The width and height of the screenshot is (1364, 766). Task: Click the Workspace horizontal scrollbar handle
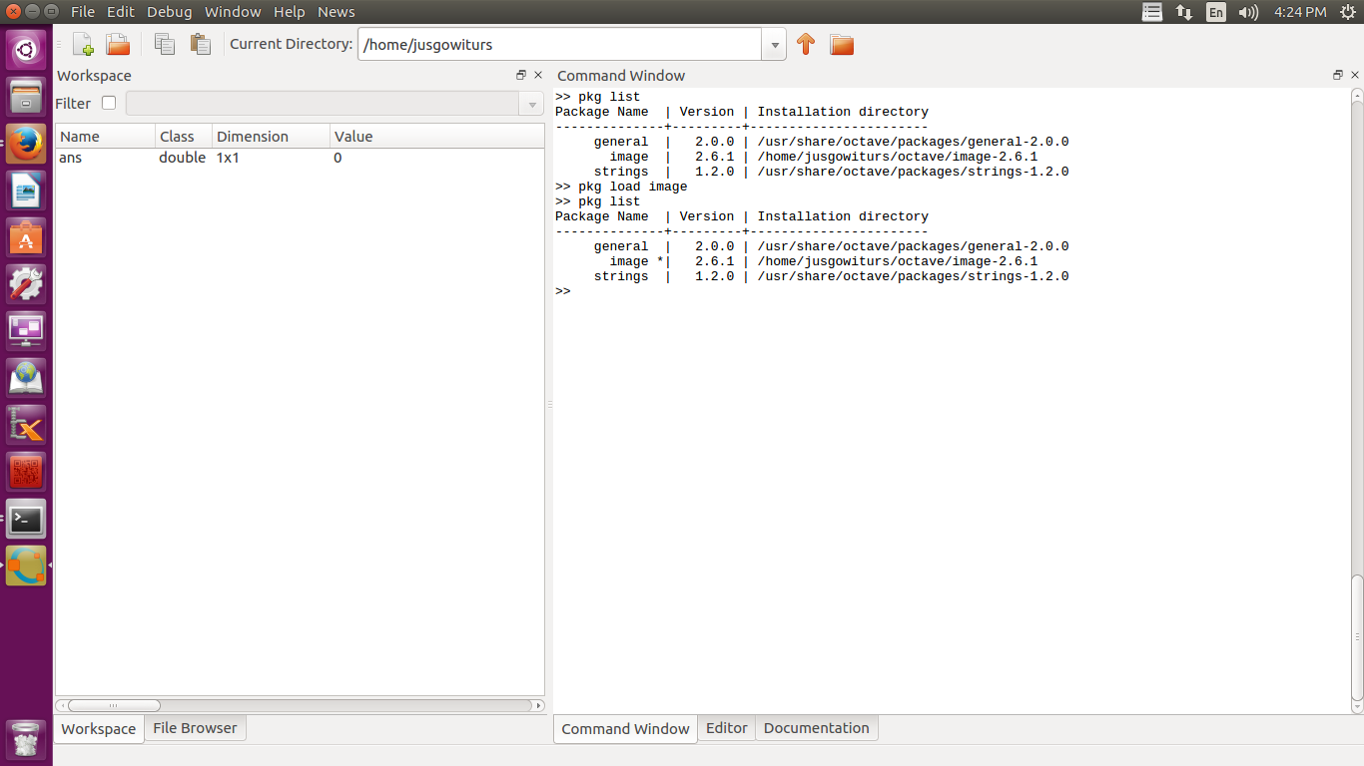(114, 705)
